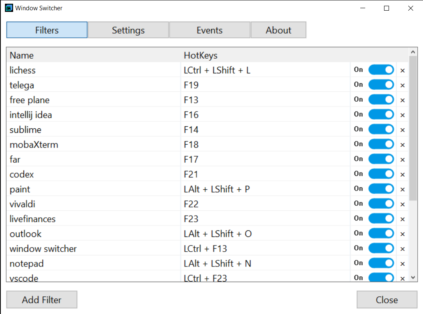Click the HotKeys column header
The height and width of the screenshot is (314, 423).
pos(266,55)
